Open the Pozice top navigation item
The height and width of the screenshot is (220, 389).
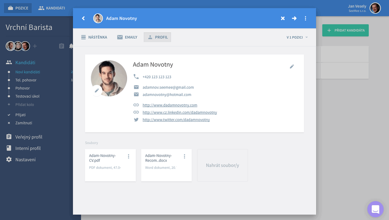(x=18, y=8)
